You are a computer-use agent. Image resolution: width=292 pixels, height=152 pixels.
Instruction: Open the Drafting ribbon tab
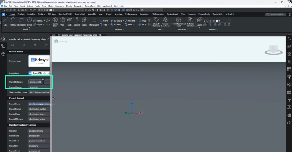tap(21, 14)
